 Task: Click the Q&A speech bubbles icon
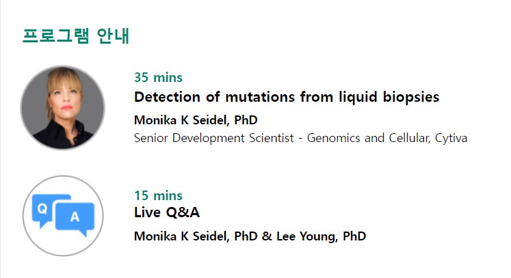point(63,215)
